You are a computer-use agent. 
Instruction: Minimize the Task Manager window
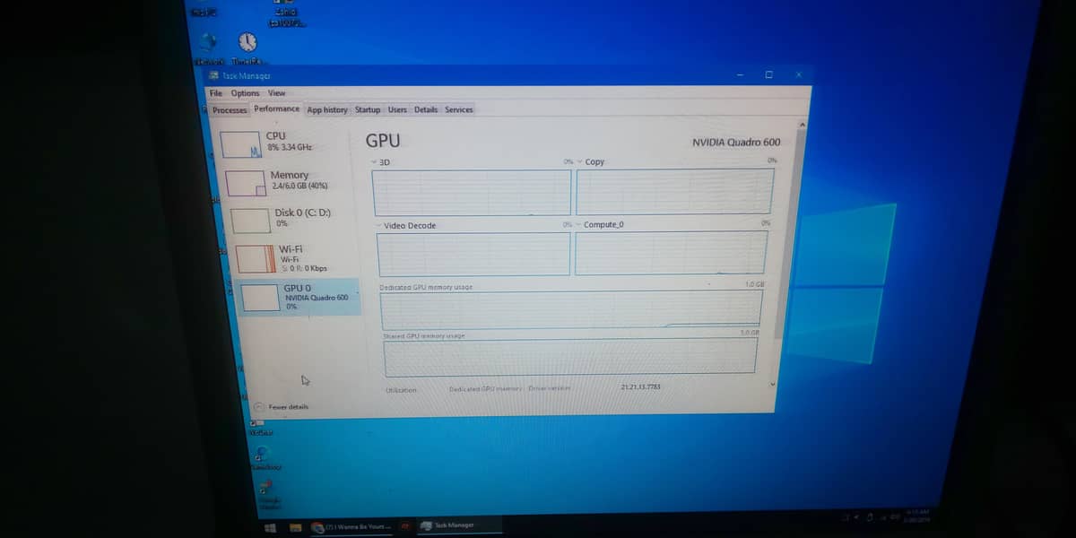tap(741, 75)
